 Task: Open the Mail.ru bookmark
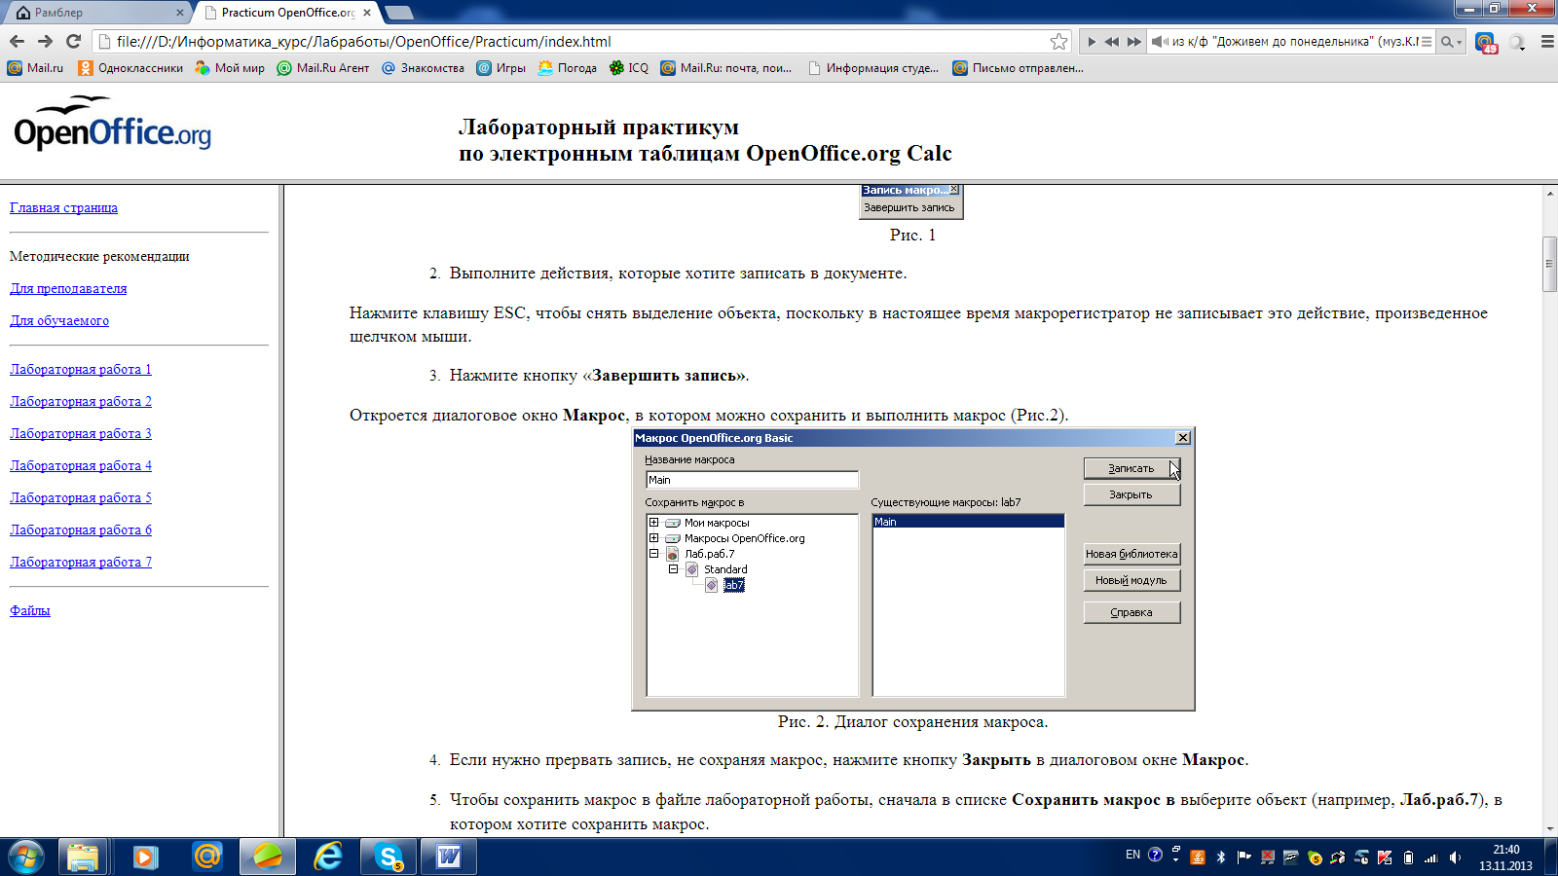coord(35,68)
